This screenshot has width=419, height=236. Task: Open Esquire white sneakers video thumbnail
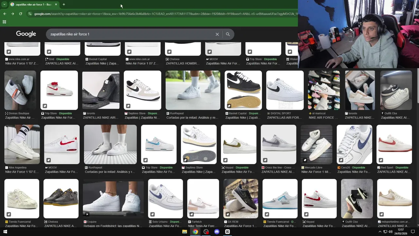coord(113,199)
